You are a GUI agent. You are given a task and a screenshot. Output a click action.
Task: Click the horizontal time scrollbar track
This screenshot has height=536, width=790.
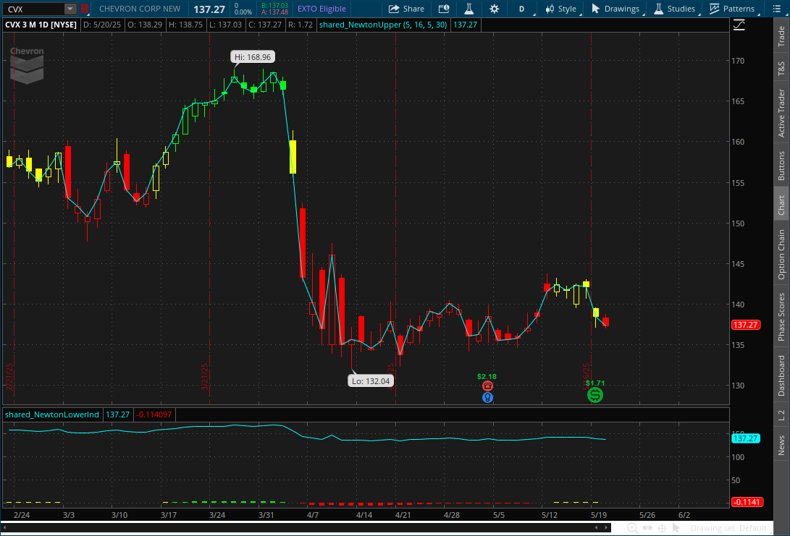click(306, 527)
